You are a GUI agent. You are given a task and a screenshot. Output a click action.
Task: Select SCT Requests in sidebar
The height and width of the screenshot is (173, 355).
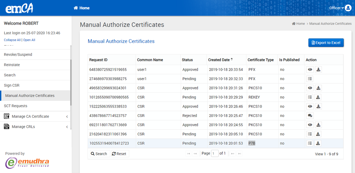point(16,106)
